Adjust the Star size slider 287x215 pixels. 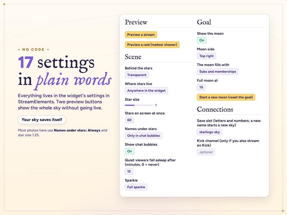click(139, 105)
